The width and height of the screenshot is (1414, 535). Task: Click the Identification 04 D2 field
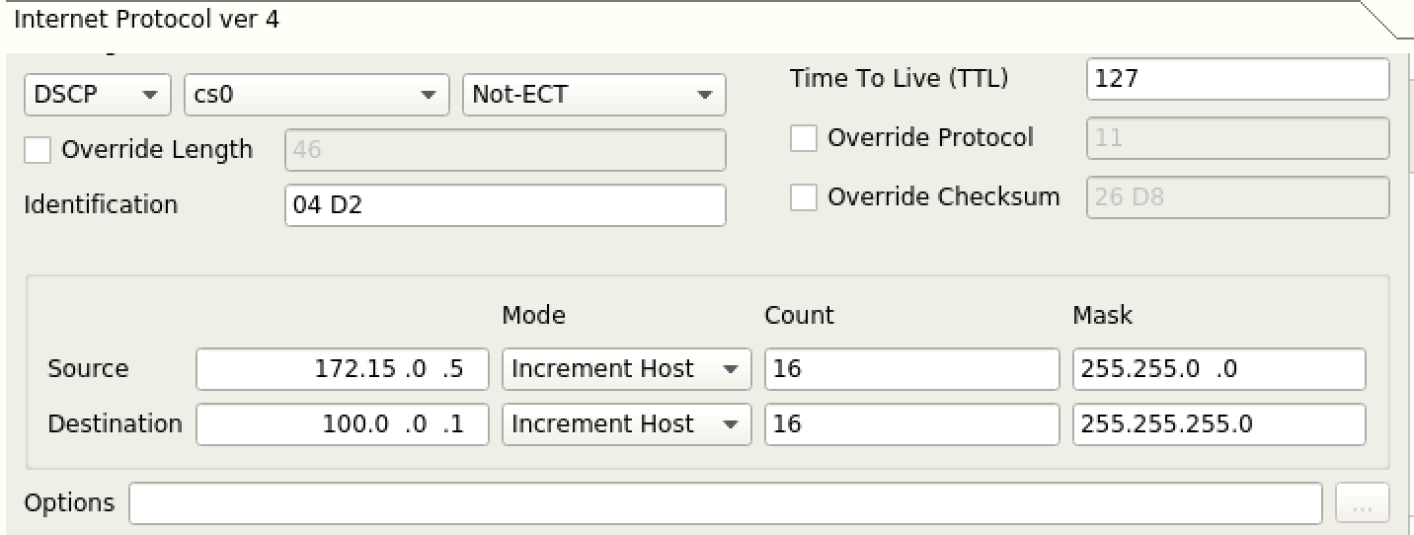(506, 205)
